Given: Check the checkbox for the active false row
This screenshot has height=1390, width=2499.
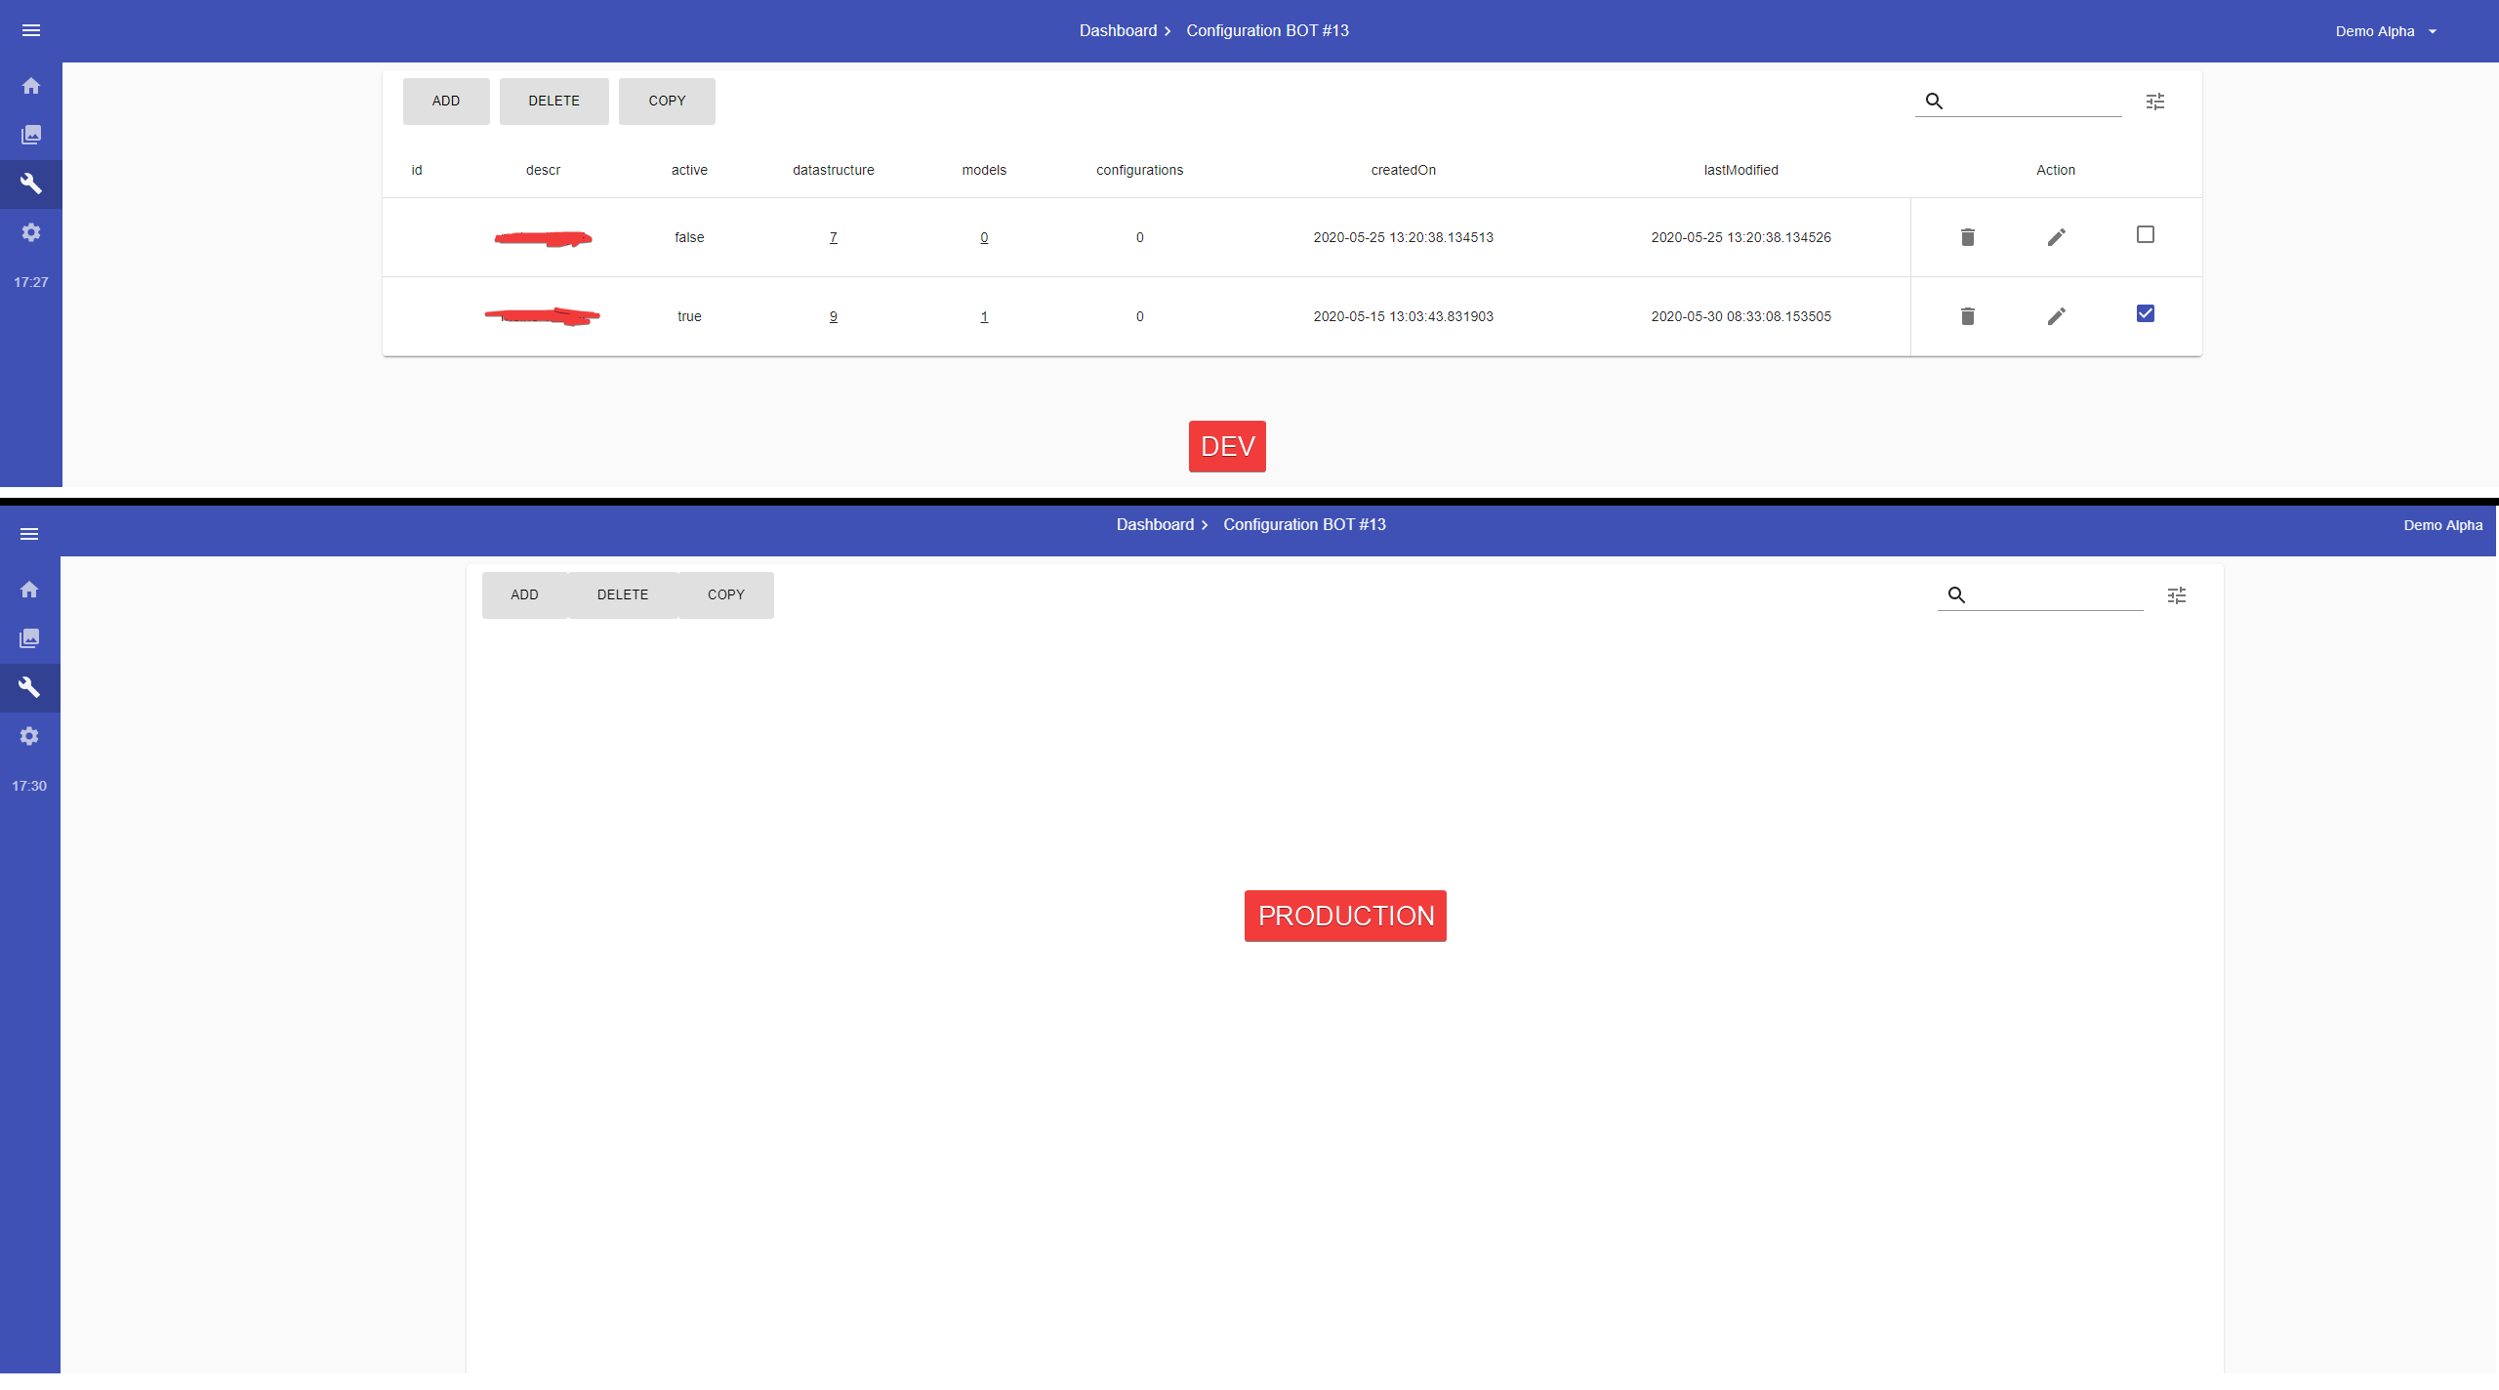Looking at the screenshot, I should (x=2145, y=234).
